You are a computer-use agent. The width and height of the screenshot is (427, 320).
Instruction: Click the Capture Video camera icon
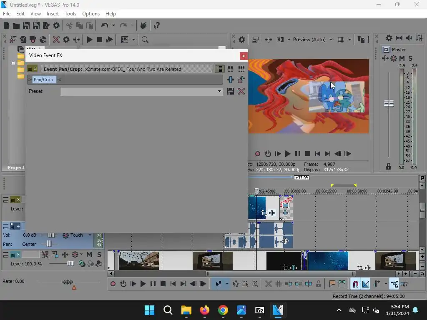33,40
